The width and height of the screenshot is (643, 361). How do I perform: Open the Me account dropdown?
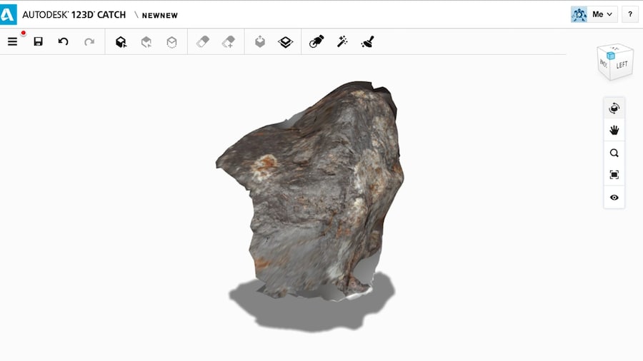pos(602,14)
